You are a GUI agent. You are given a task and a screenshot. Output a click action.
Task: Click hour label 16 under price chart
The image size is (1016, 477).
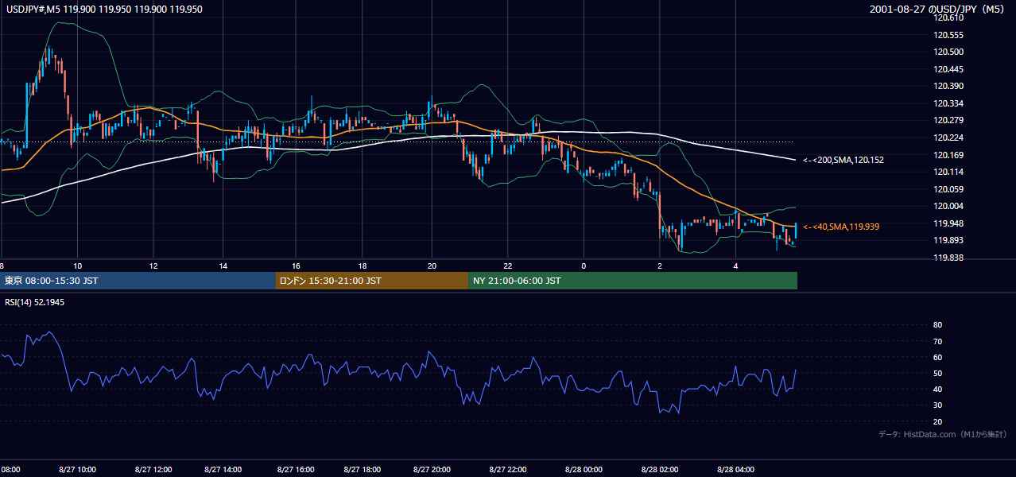[297, 266]
